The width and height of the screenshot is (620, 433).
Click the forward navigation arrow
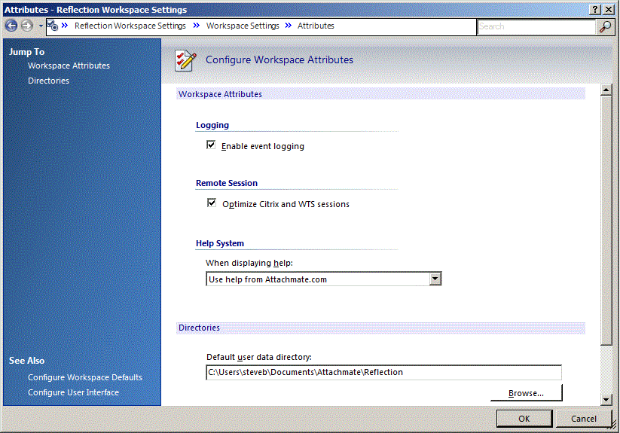[x=27, y=26]
